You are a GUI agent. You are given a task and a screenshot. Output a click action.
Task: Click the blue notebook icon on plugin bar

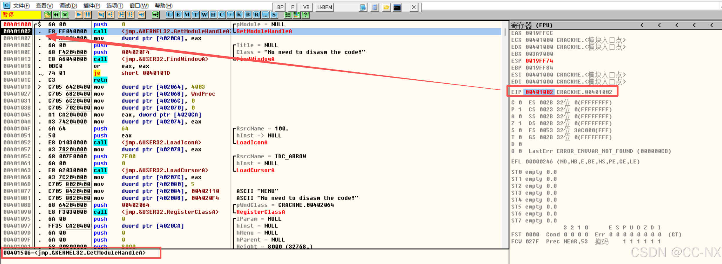click(x=363, y=7)
